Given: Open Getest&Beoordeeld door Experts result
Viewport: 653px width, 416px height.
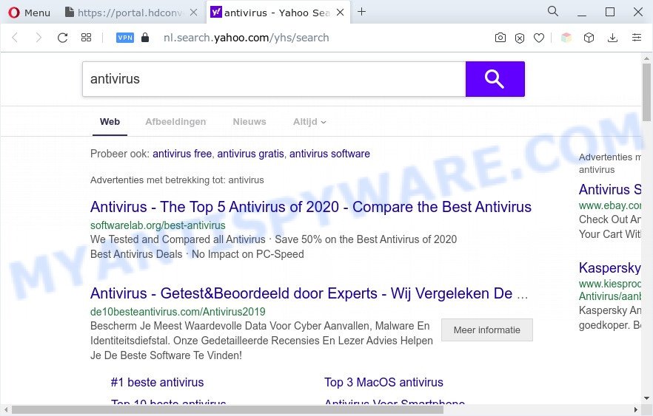Looking at the screenshot, I should pyautogui.click(x=309, y=293).
